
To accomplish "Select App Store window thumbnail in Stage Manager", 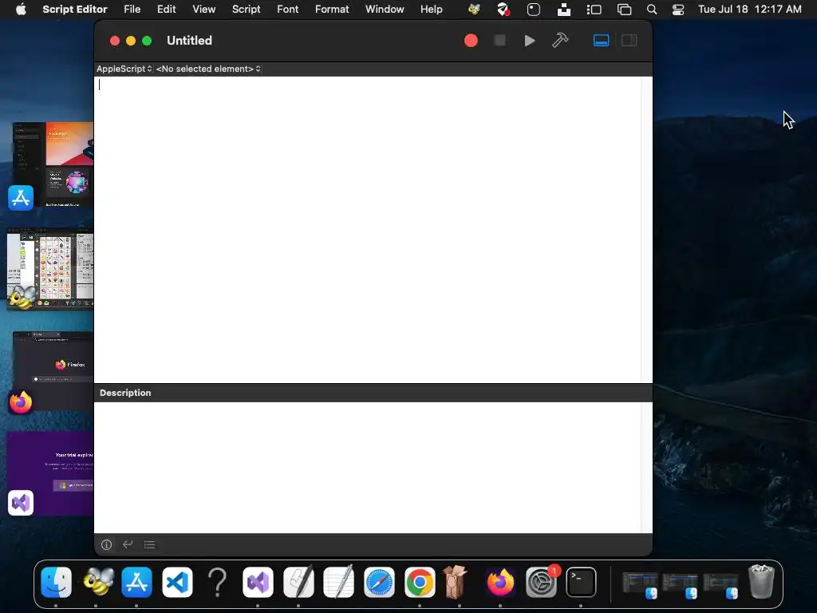I will [x=53, y=165].
